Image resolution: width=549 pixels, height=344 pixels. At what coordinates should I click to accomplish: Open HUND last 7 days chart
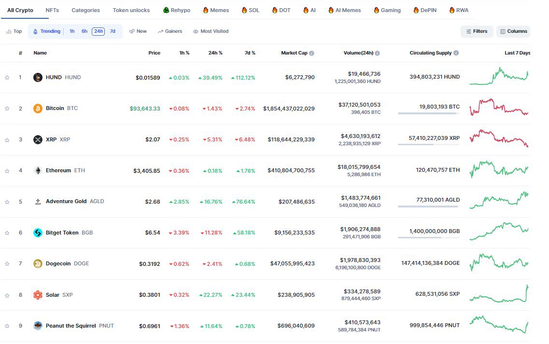click(499, 76)
